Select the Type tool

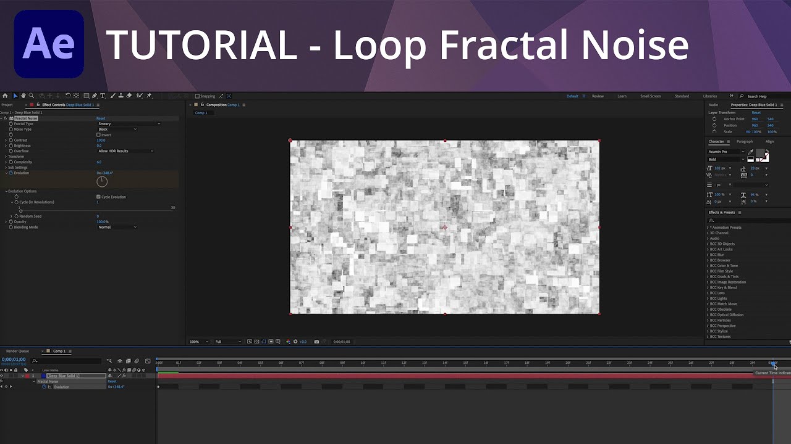[x=103, y=96]
